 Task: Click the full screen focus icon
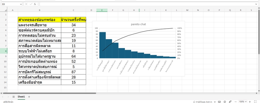click(x=255, y=102)
